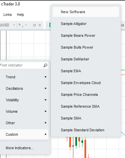Click the search magnifier in Find indicator
The width and height of the screenshot is (125, 158).
pyautogui.click(x=45, y=65)
